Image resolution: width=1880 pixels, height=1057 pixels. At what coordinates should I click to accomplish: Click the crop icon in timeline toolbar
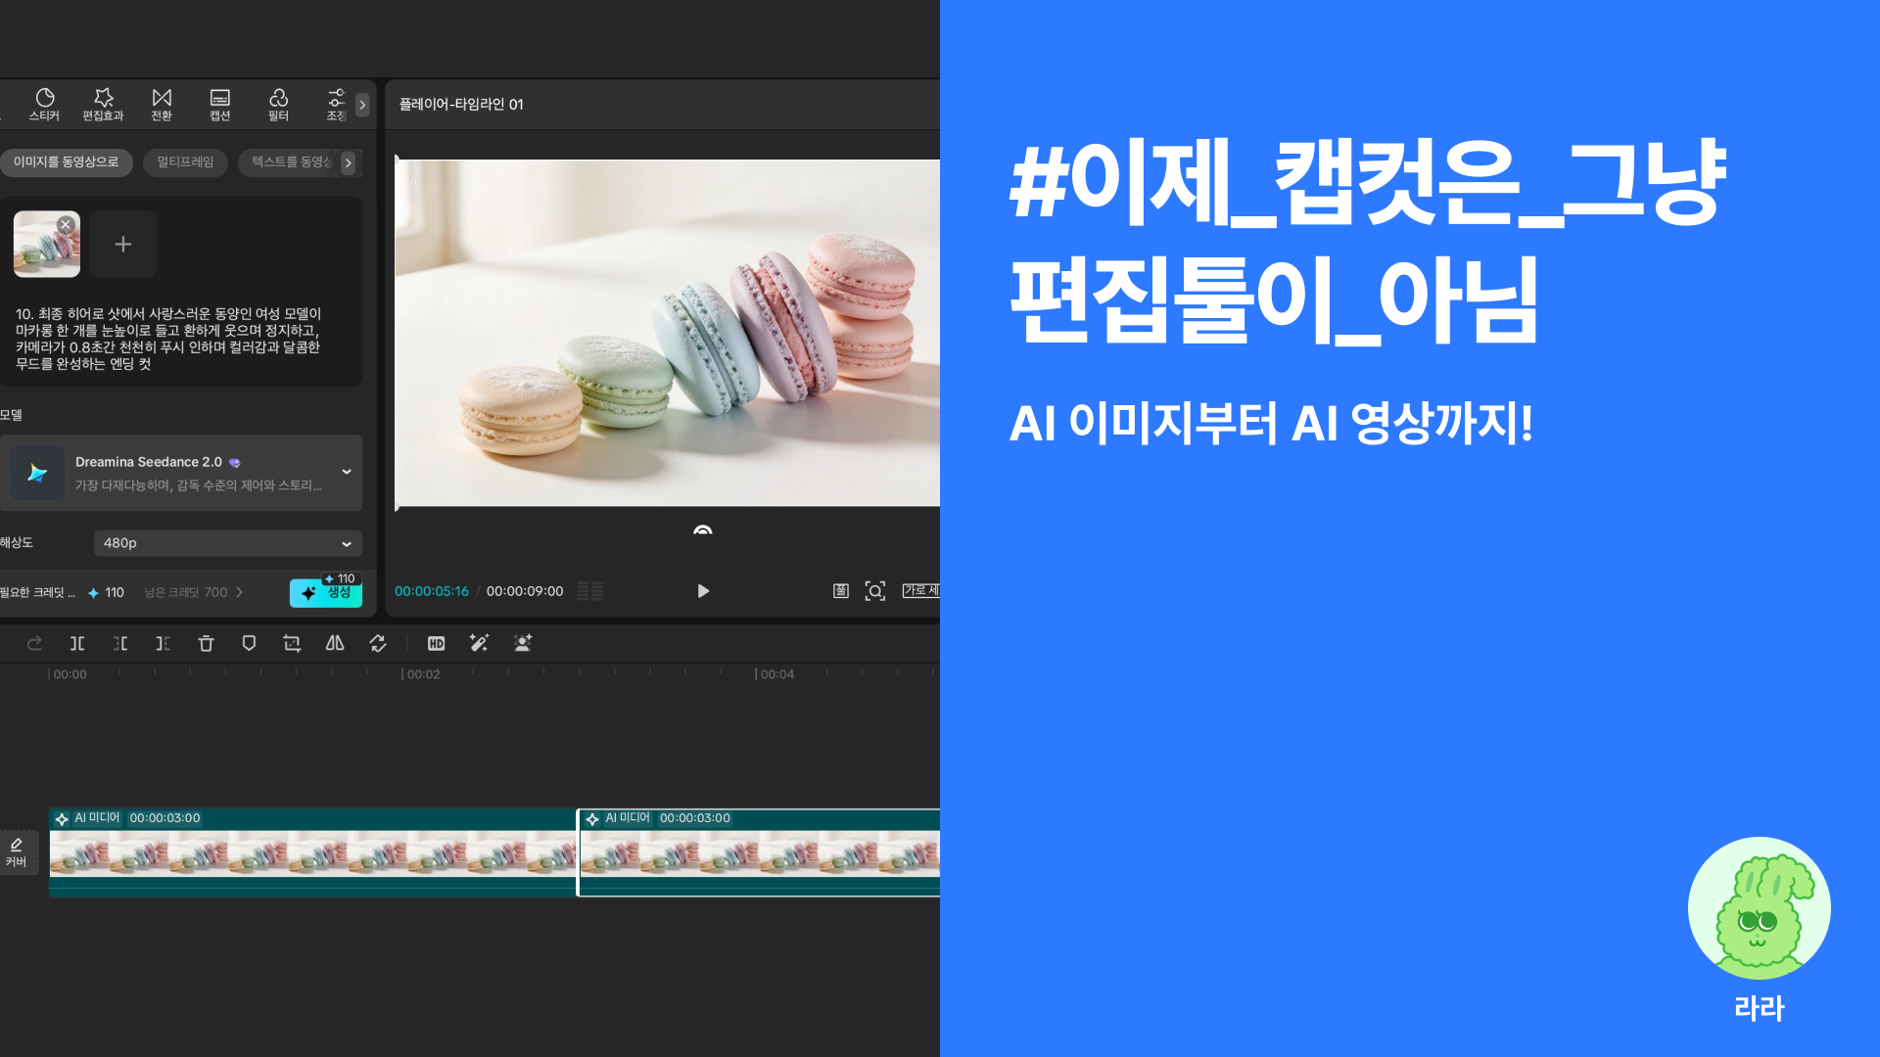point(292,643)
